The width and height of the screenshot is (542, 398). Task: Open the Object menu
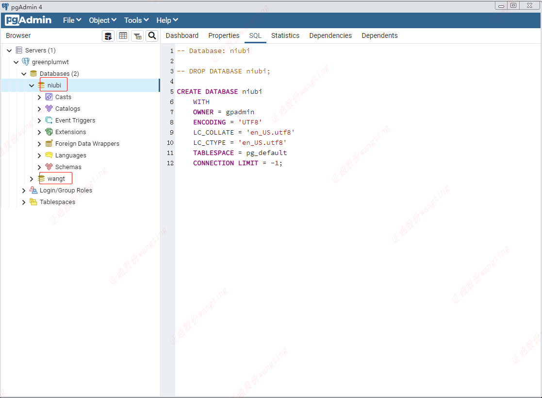tap(103, 20)
